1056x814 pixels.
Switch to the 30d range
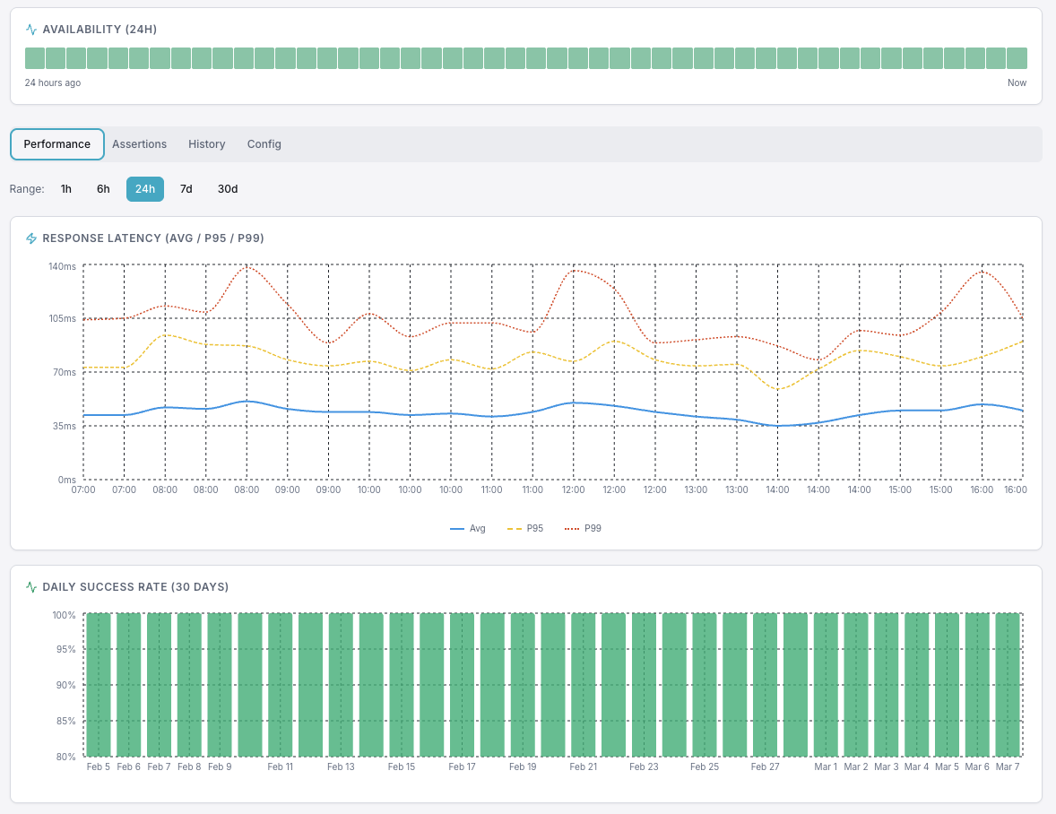pyautogui.click(x=227, y=189)
